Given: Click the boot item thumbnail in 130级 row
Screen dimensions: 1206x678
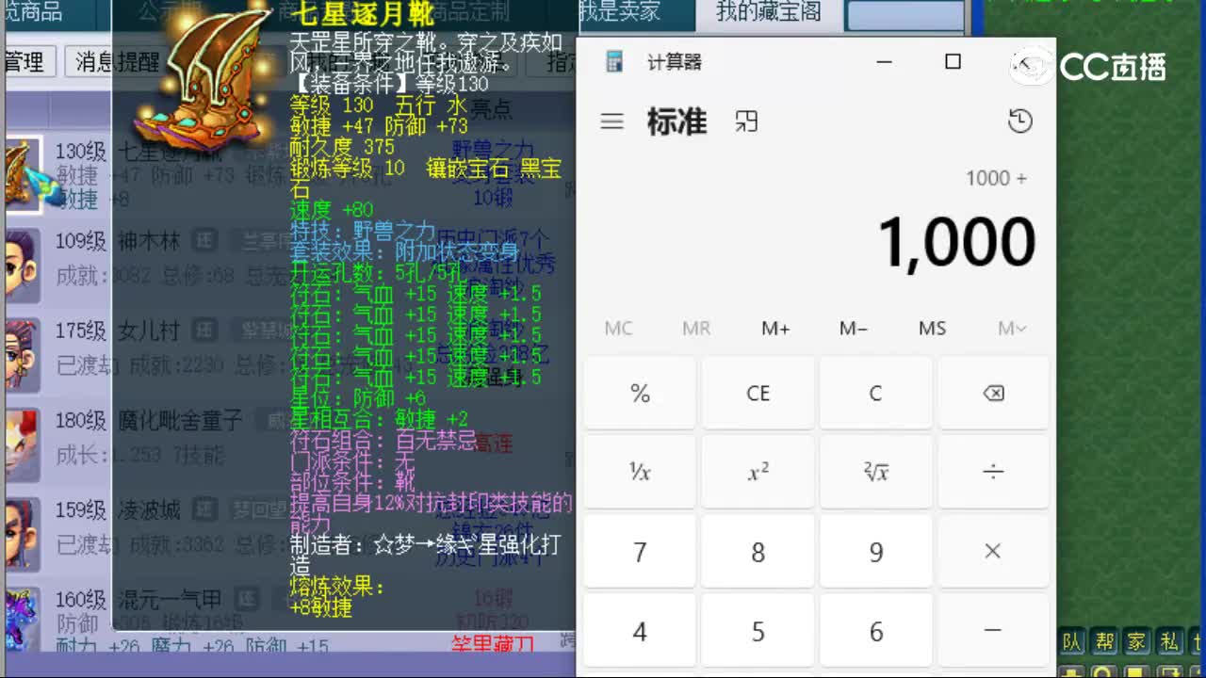Looking at the screenshot, I should (x=24, y=174).
